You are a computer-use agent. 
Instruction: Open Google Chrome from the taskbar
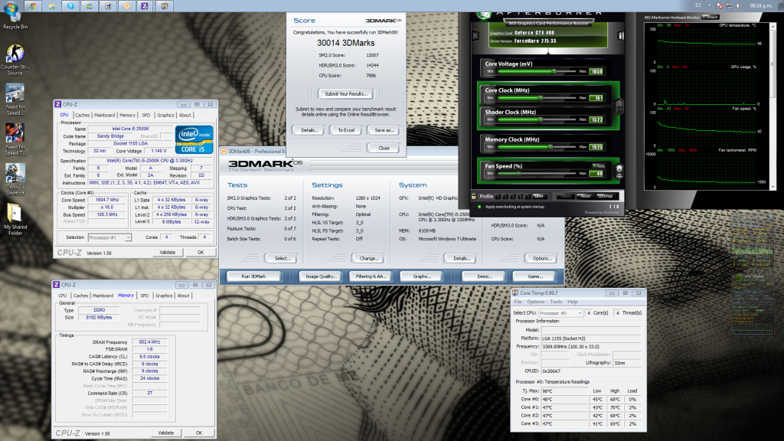click(33, 6)
